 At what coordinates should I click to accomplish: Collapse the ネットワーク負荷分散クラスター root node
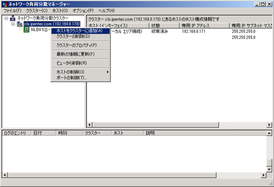pos(6,18)
